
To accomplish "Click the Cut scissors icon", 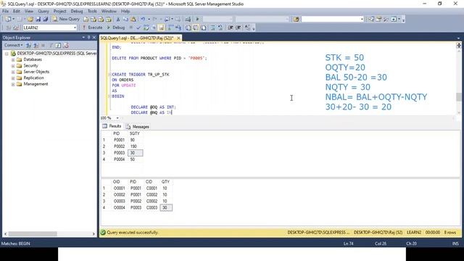I will 117,20.
